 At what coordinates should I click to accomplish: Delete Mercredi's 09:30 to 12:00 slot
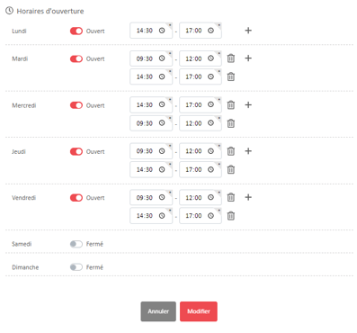click(x=230, y=123)
